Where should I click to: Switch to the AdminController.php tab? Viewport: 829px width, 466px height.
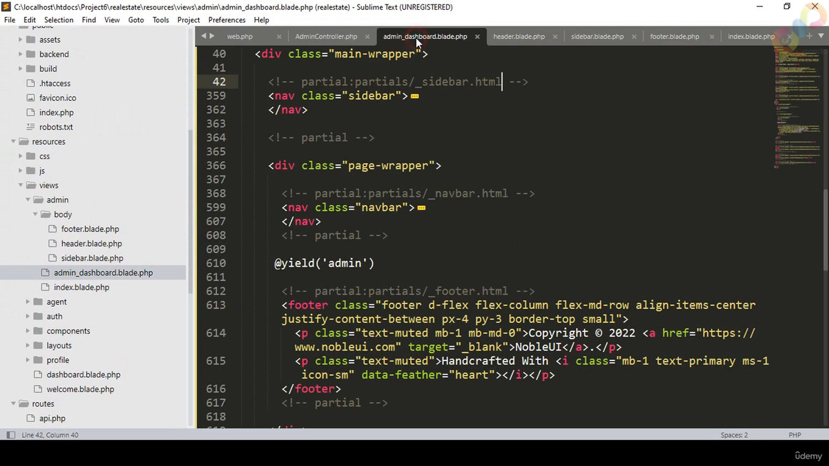pyautogui.click(x=326, y=36)
